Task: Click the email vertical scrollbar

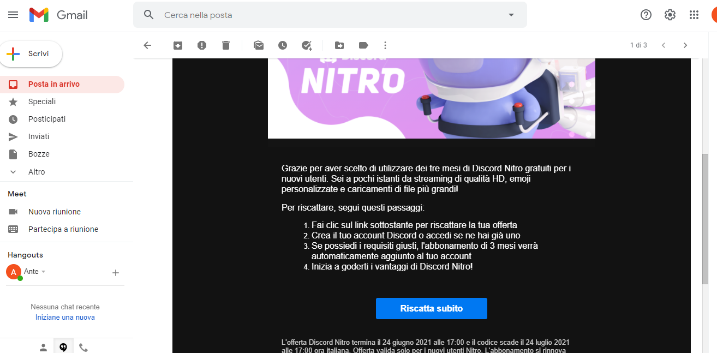Action: coord(705,218)
